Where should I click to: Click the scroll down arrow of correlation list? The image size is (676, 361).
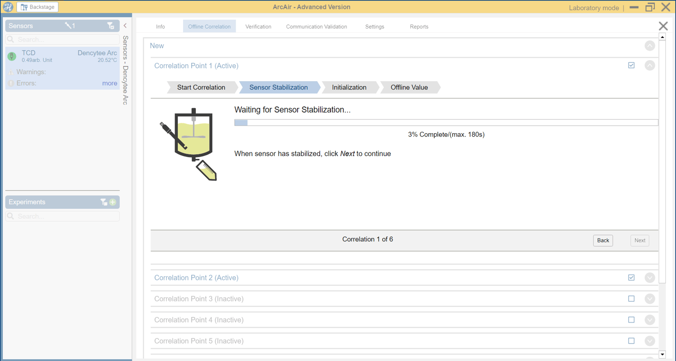(x=662, y=355)
